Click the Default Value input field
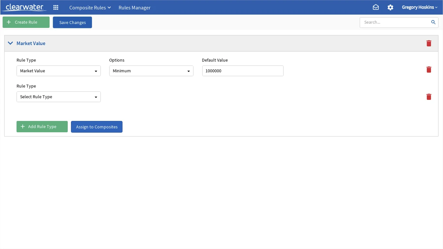 point(243,71)
